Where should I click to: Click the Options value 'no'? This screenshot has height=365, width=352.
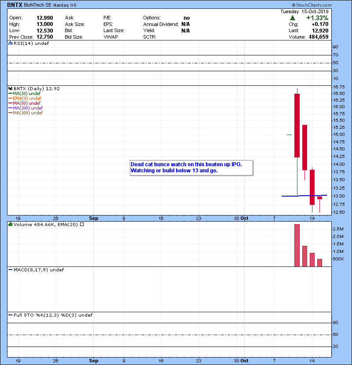click(x=187, y=18)
